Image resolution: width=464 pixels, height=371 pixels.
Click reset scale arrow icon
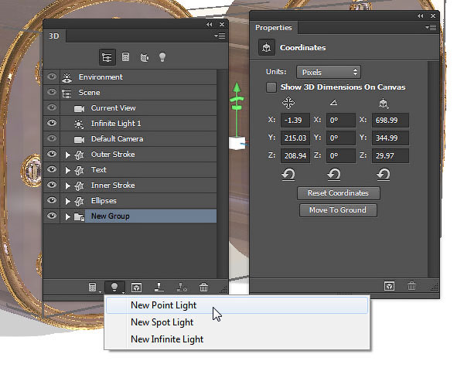[383, 175]
